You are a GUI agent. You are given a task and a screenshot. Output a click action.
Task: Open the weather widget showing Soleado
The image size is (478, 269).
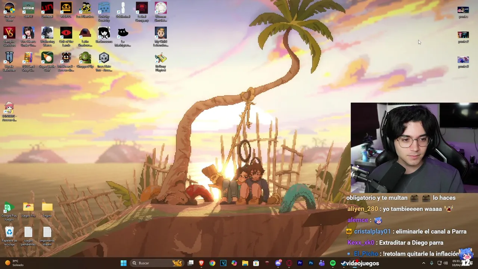click(14, 263)
